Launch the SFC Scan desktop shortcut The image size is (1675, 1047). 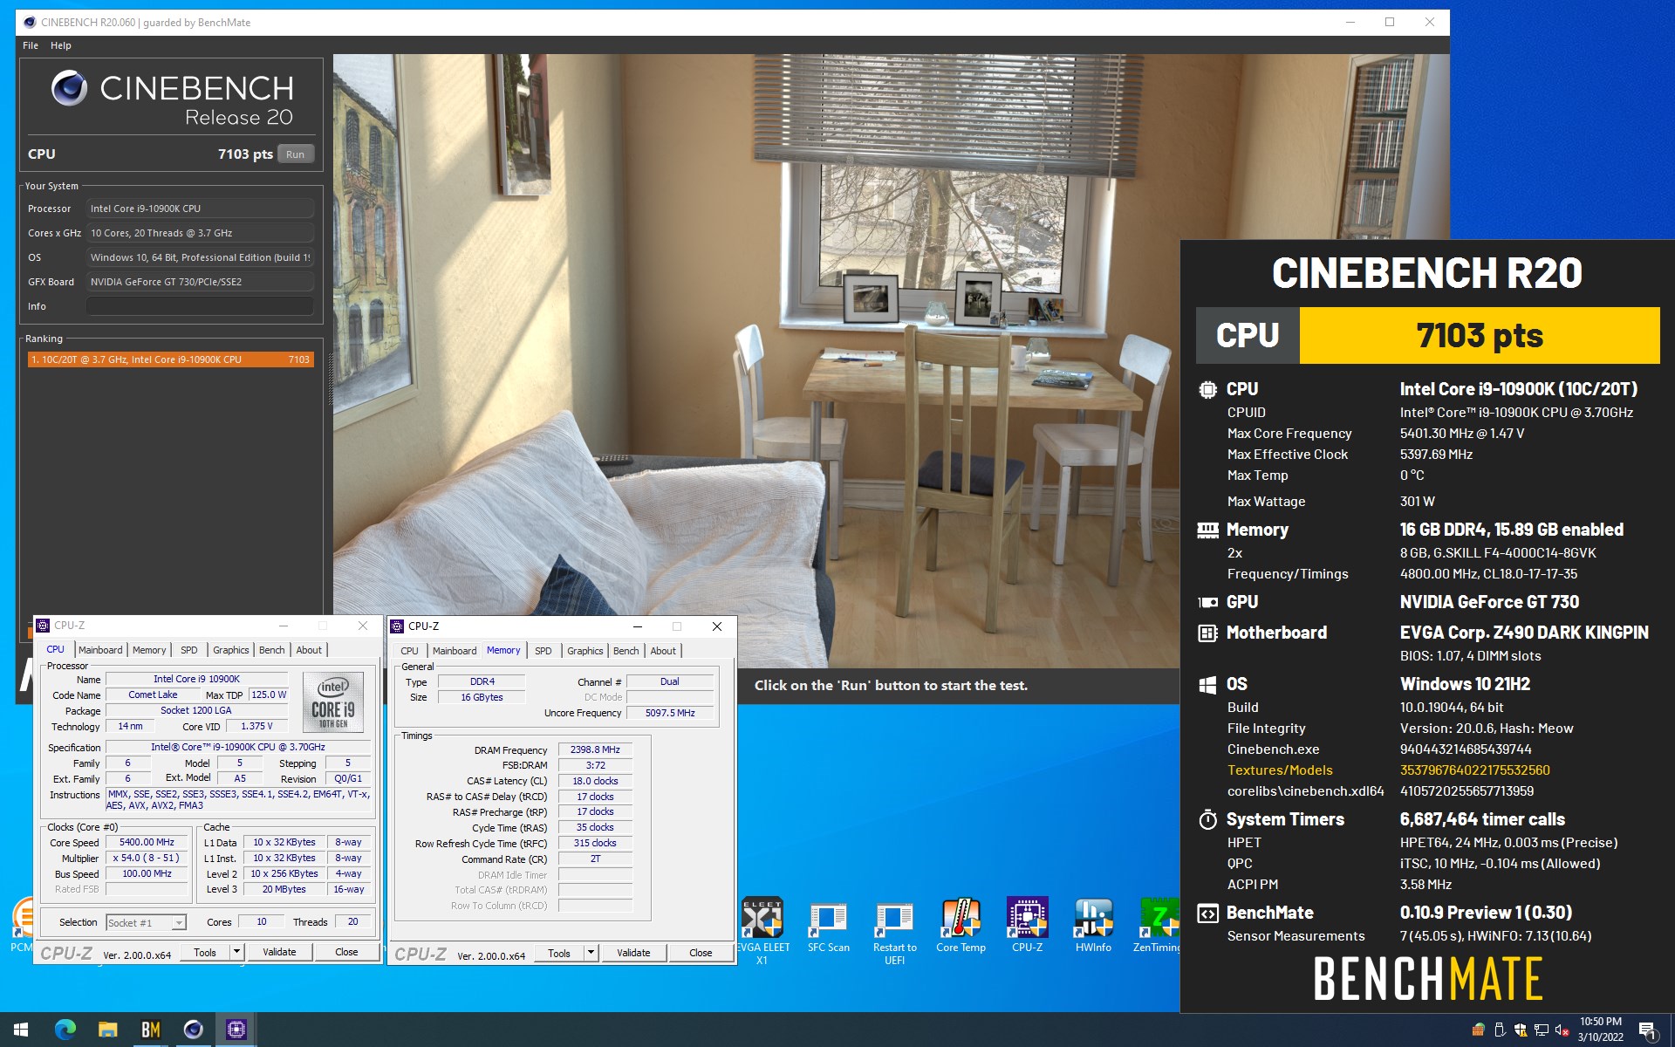[828, 927]
